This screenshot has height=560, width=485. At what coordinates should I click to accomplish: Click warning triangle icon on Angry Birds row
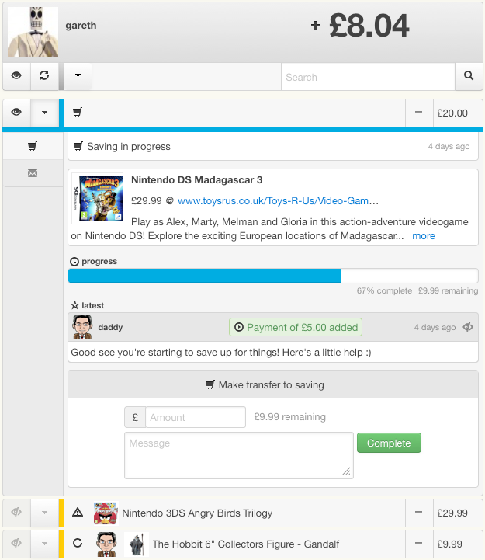(x=78, y=513)
